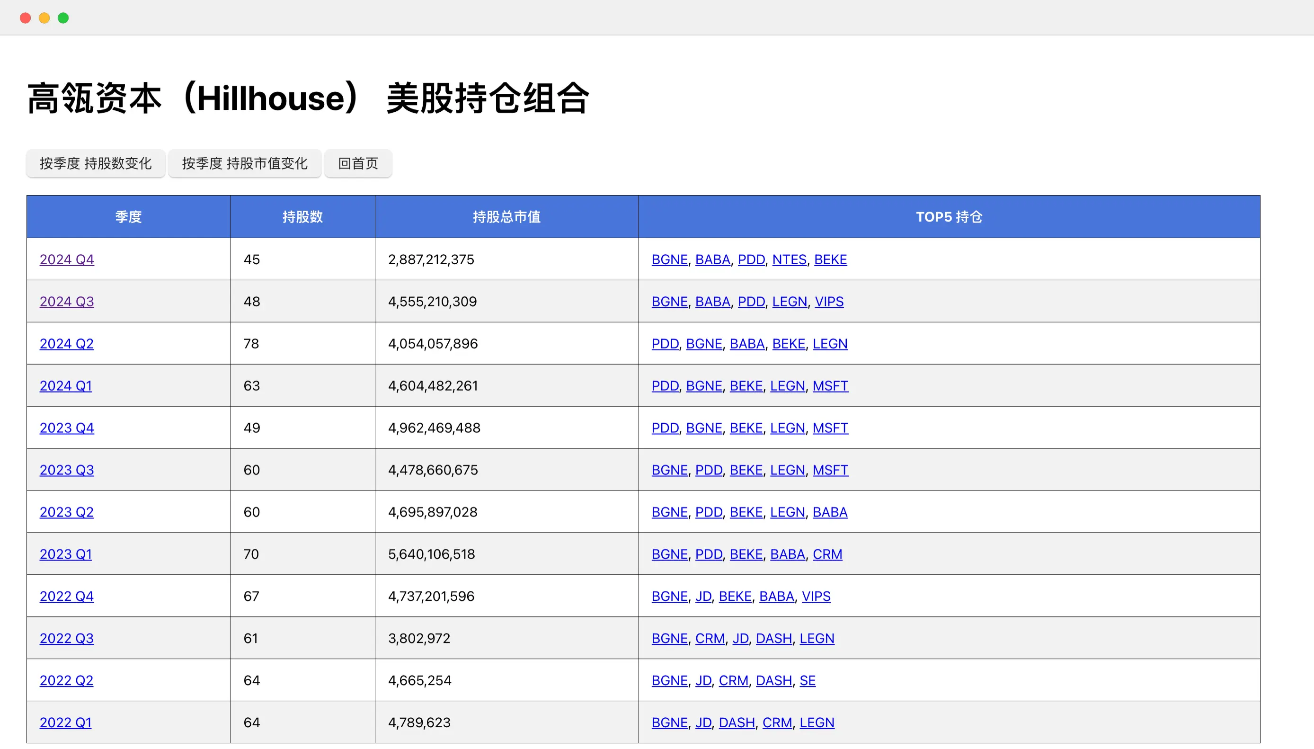
Task: Open the 2022 Q4 quarter link
Action: point(67,597)
